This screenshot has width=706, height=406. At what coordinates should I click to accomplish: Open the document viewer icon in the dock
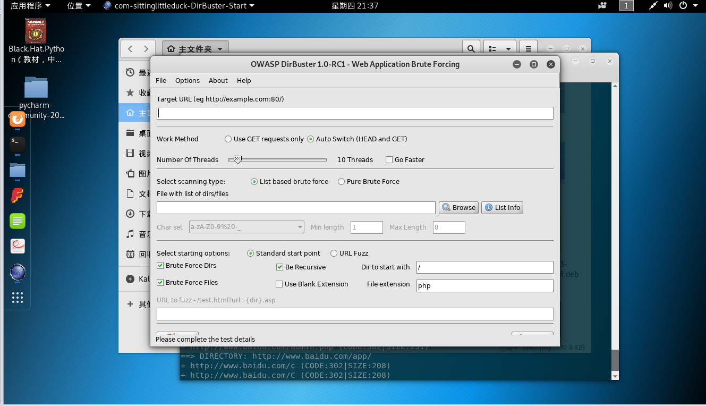[18, 246]
